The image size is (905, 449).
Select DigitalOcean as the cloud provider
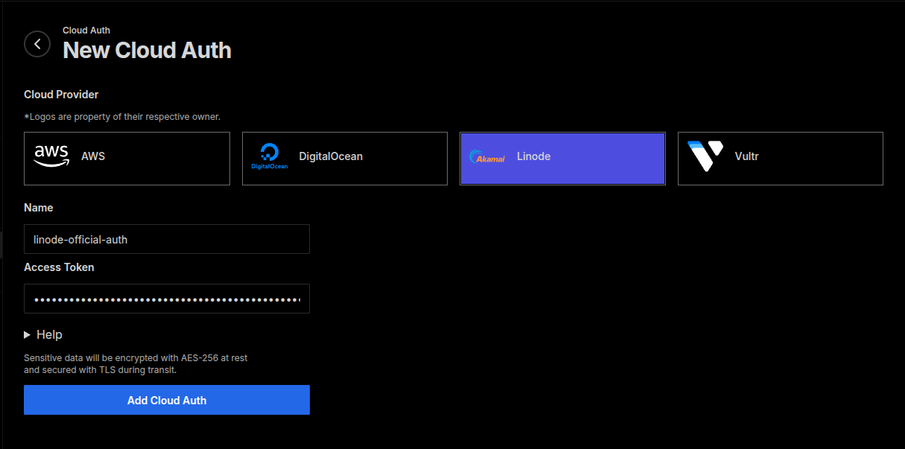[344, 159]
